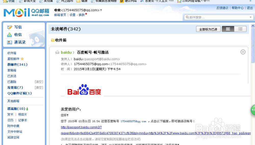Click the magnifier icon in mail search
Image resolution: width=255 pixels, height=145 pixels.
pos(187,17)
